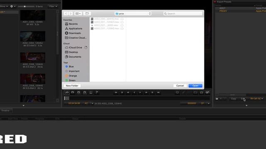
Task: Click the second frame guide rectangle icon
Action: pyautogui.click(x=202, y=92)
